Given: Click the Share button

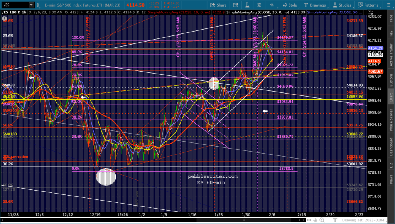Looking at the screenshot, I should pos(218,5).
